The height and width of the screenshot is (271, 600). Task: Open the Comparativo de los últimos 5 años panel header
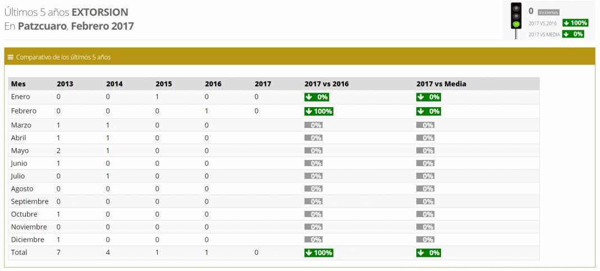299,57
